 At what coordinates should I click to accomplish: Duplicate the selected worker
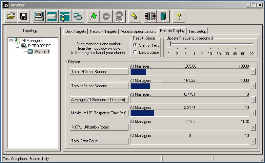[x=78, y=16]
